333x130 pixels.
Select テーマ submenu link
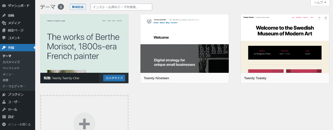[x=7, y=56]
